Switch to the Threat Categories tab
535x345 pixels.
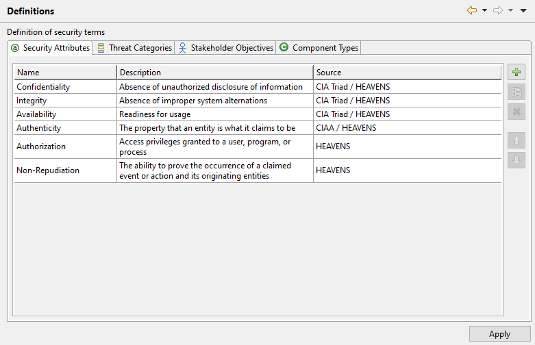pos(135,48)
